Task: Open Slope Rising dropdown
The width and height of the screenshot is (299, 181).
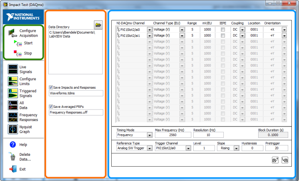Action: [236, 148]
